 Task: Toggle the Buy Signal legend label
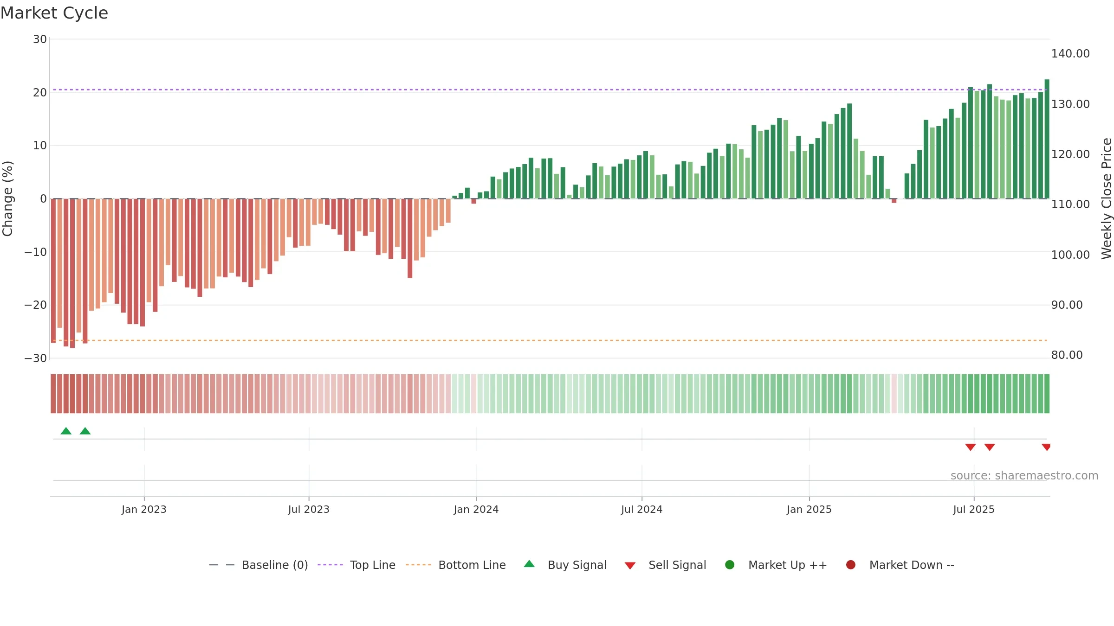[577, 565]
